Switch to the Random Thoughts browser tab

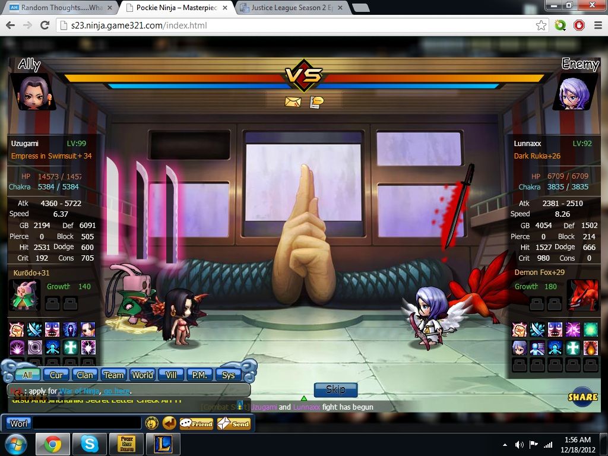[x=60, y=7]
